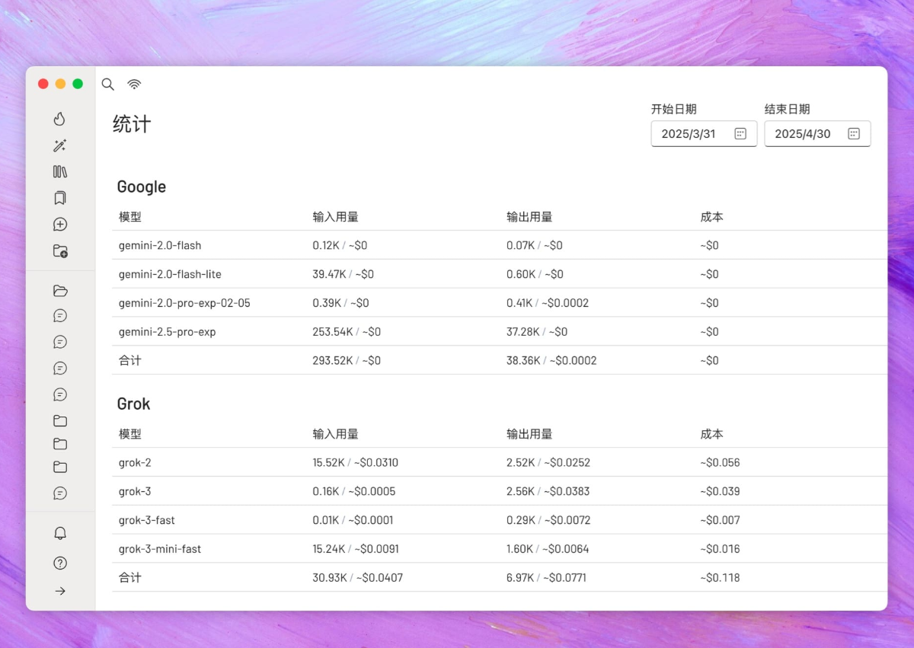Expand the open folder in sidebar
The height and width of the screenshot is (648, 914).
60,291
